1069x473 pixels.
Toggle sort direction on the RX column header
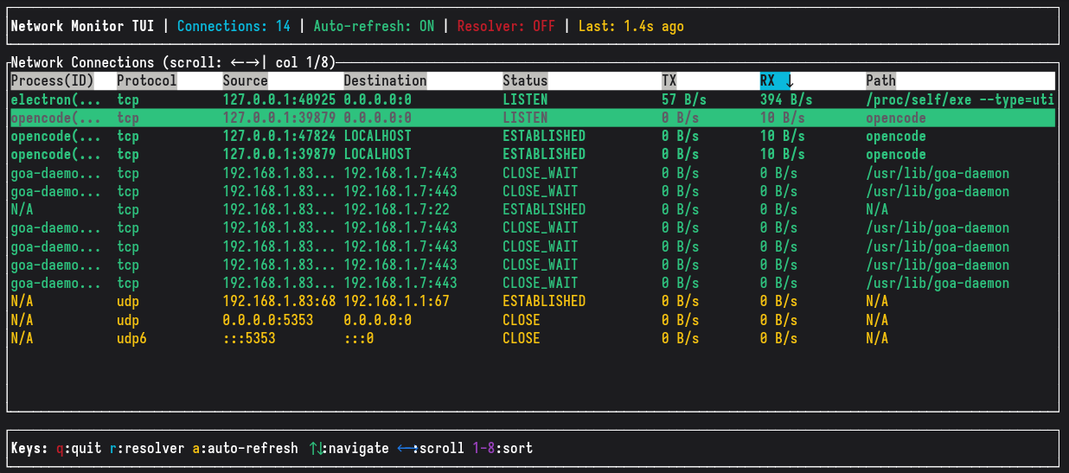[777, 80]
